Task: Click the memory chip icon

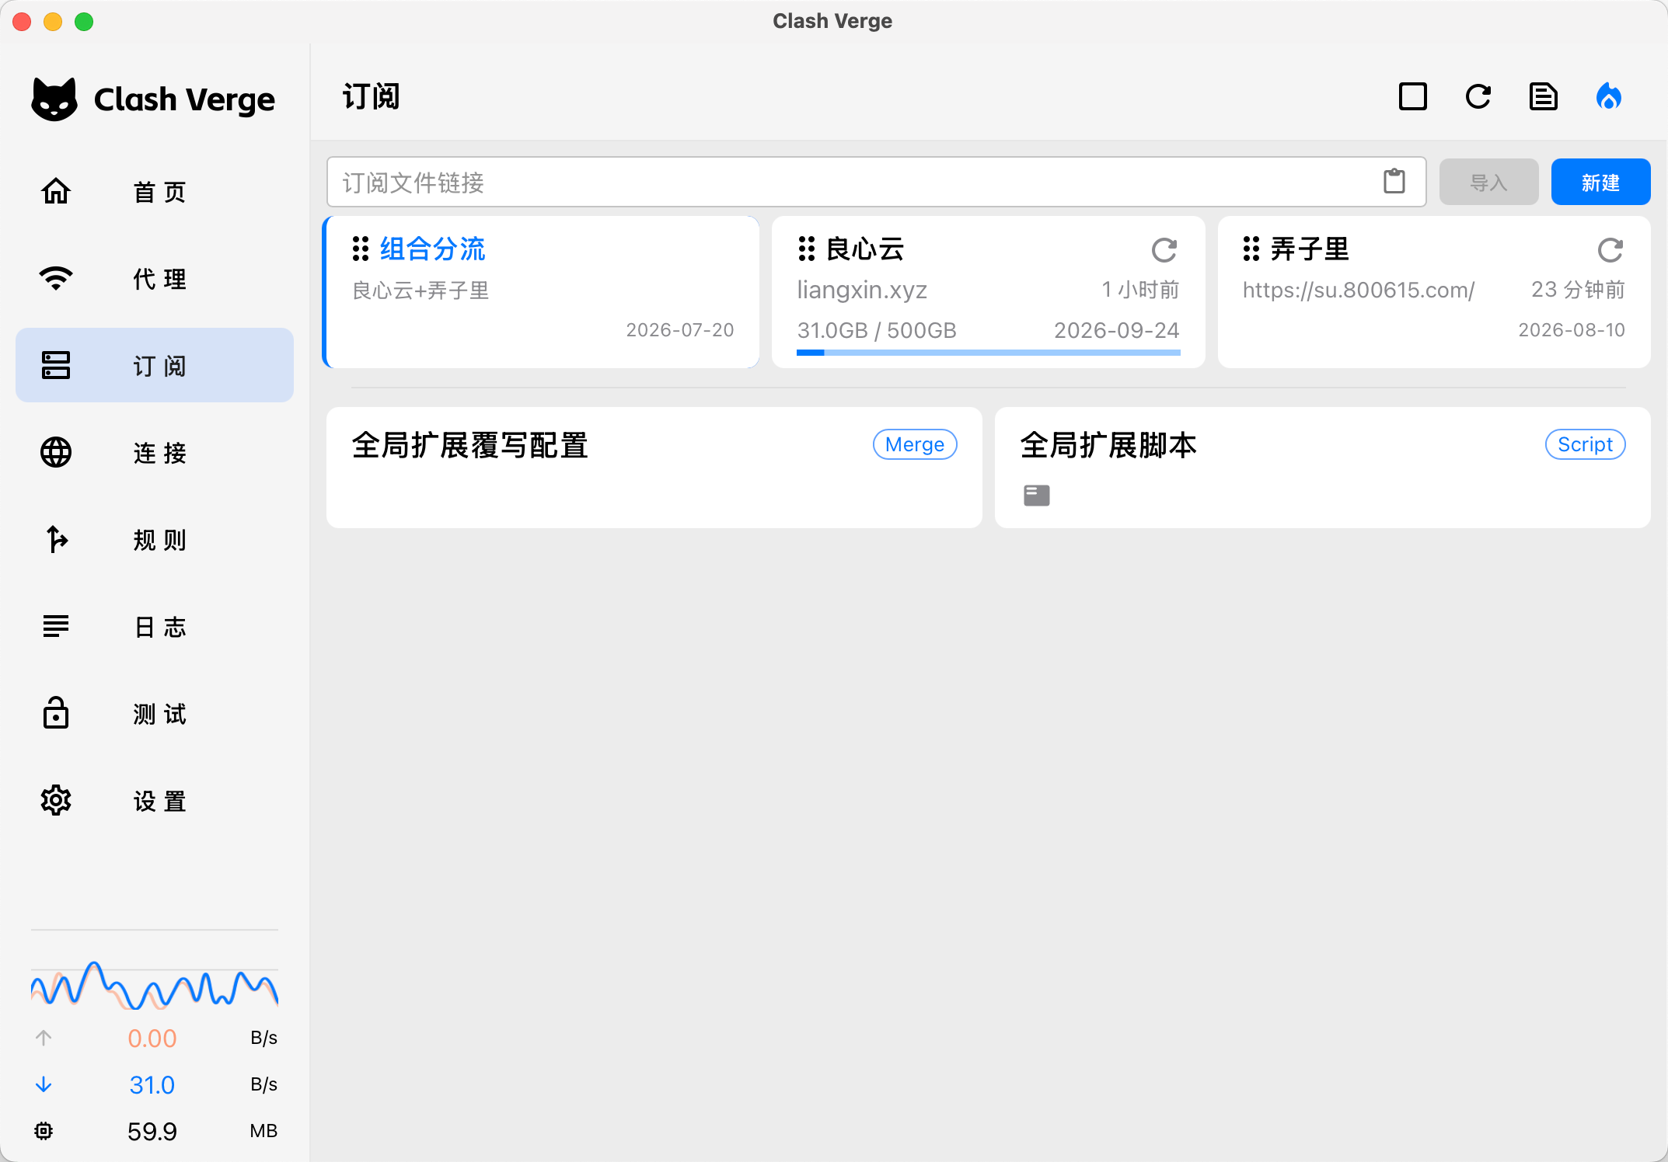Action: point(44,1131)
